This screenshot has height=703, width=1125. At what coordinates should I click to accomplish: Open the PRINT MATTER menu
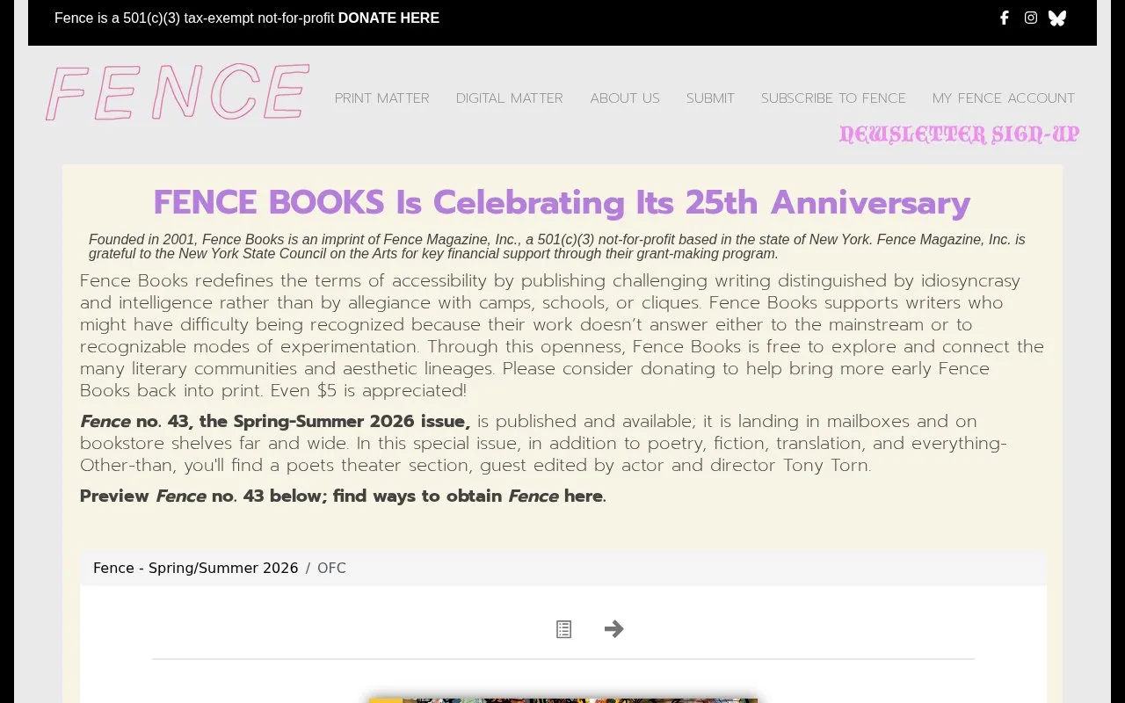(x=381, y=98)
